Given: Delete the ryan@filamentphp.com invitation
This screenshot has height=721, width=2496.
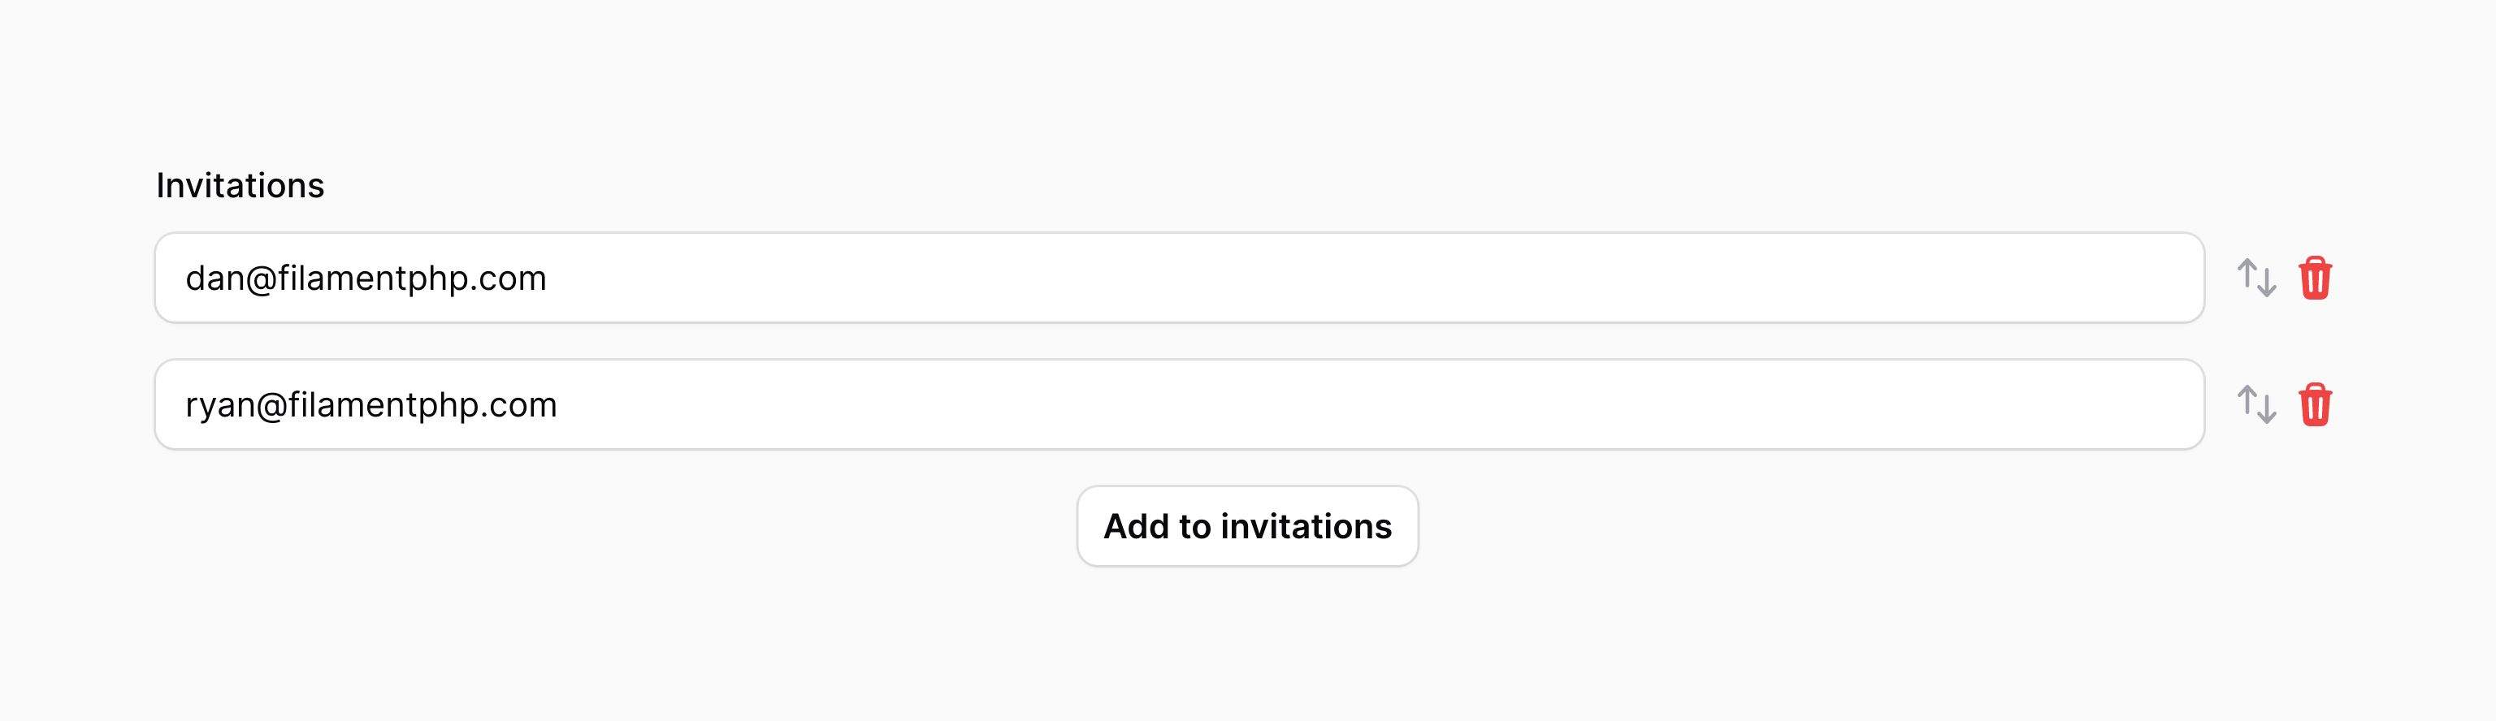Looking at the screenshot, I should click(2315, 404).
